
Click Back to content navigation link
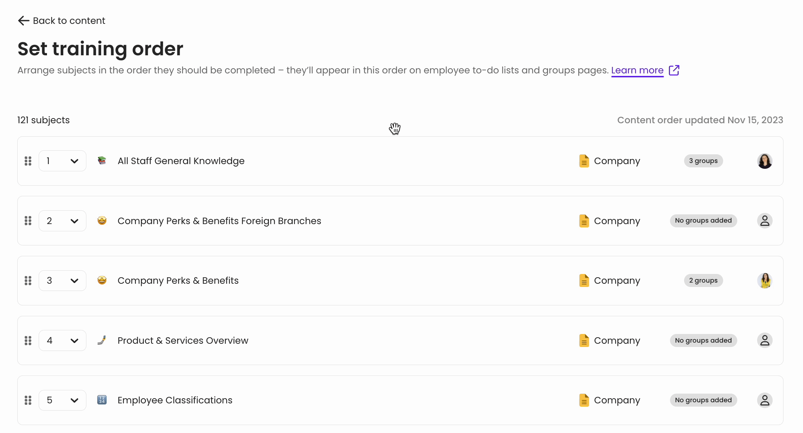pyautogui.click(x=62, y=20)
